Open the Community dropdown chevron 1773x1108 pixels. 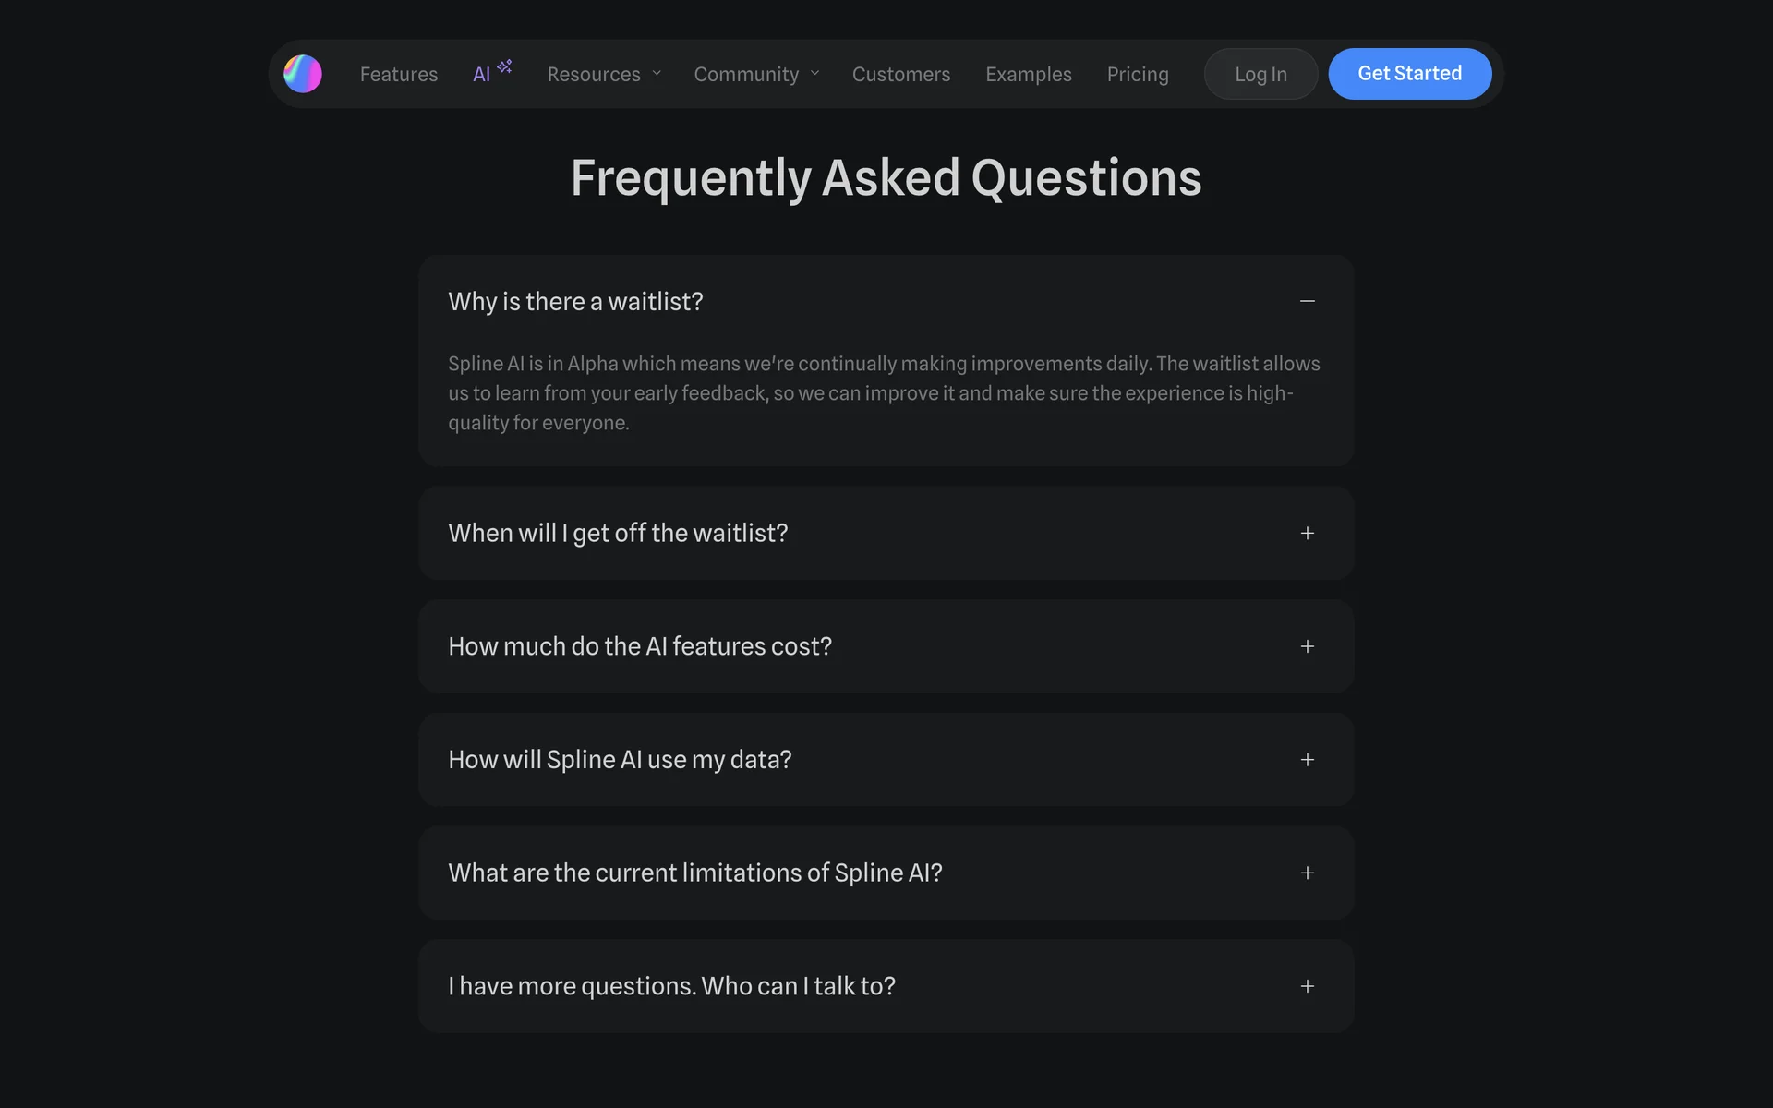point(815,74)
